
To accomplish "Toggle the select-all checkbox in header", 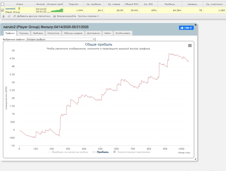I will click(3, 4).
